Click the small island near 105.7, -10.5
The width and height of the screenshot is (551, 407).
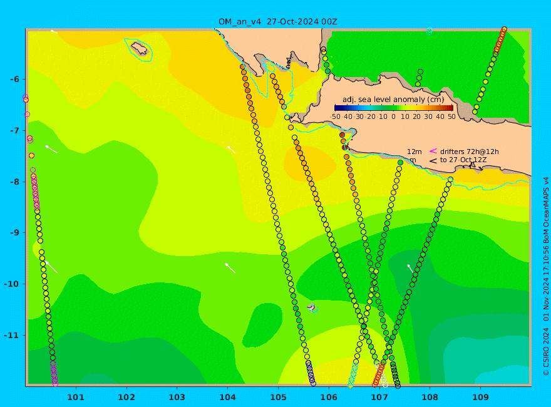312,307
